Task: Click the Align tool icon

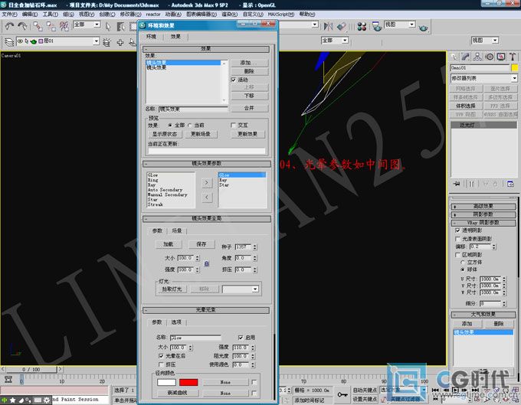Action: coord(341,26)
